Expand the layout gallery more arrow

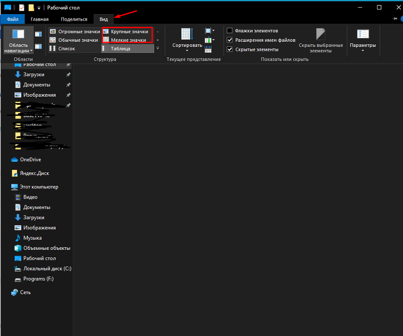[158, 48]
